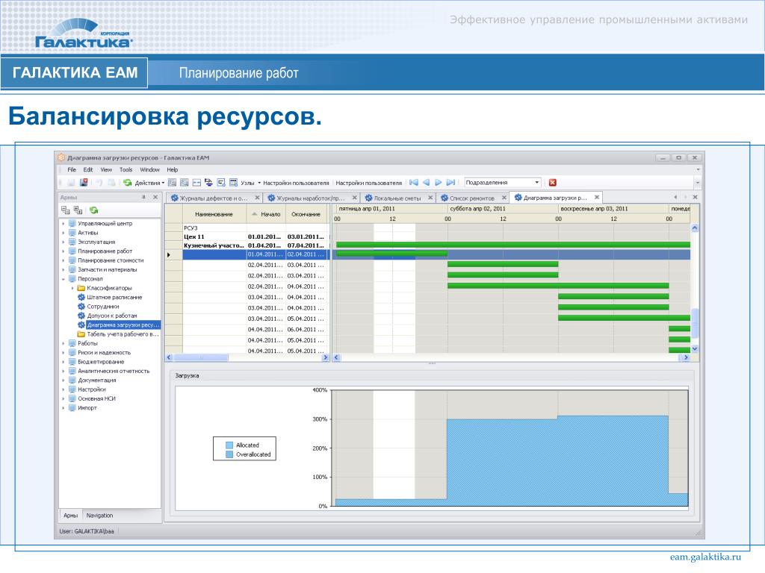
Task: Open the Tools menu
Action: pyautogui.click(x=126, y=170)
